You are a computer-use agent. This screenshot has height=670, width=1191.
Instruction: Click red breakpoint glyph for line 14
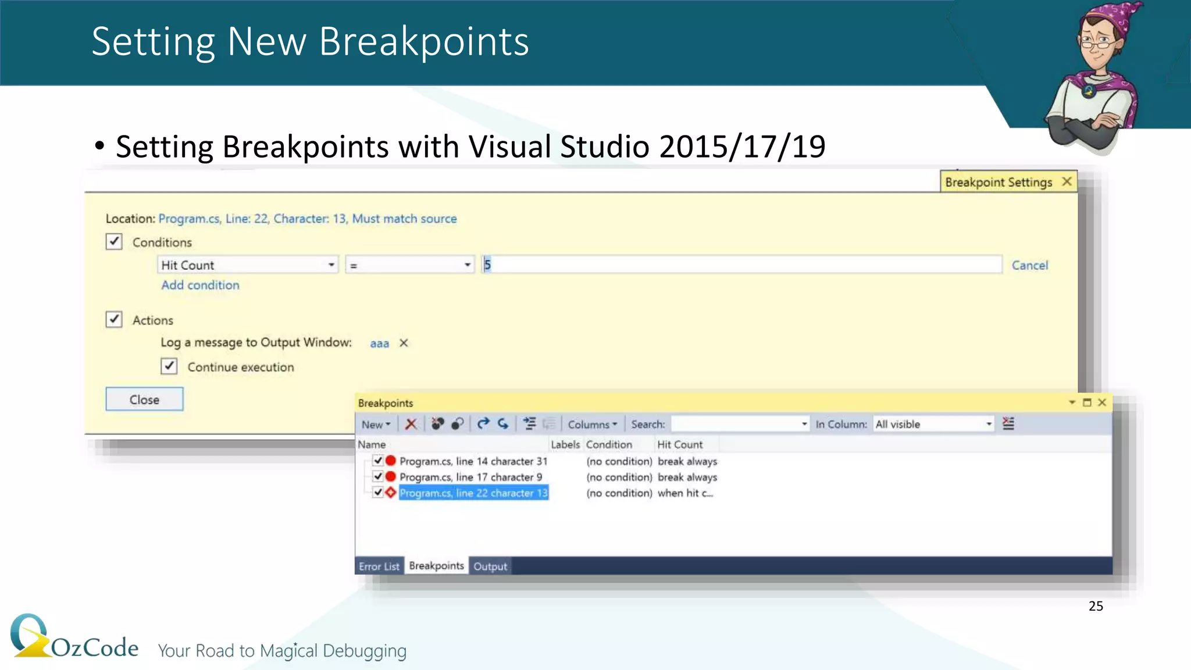(x=391, y=461)
